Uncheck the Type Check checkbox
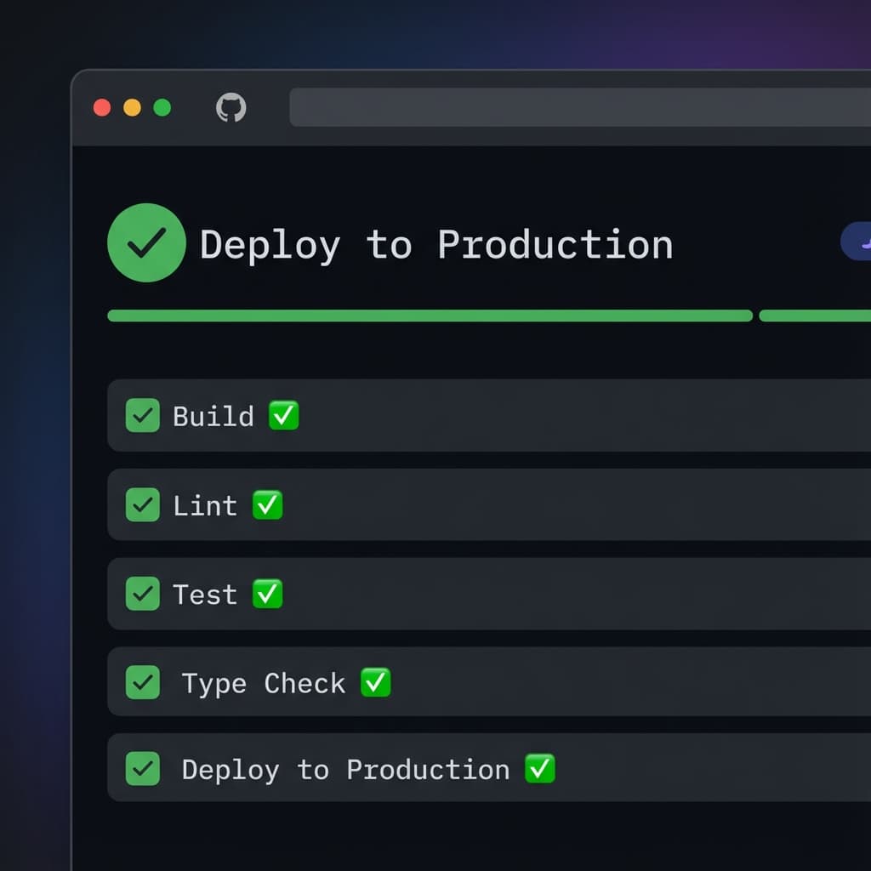Screen dimensions: 871x871 pos(142,682)
